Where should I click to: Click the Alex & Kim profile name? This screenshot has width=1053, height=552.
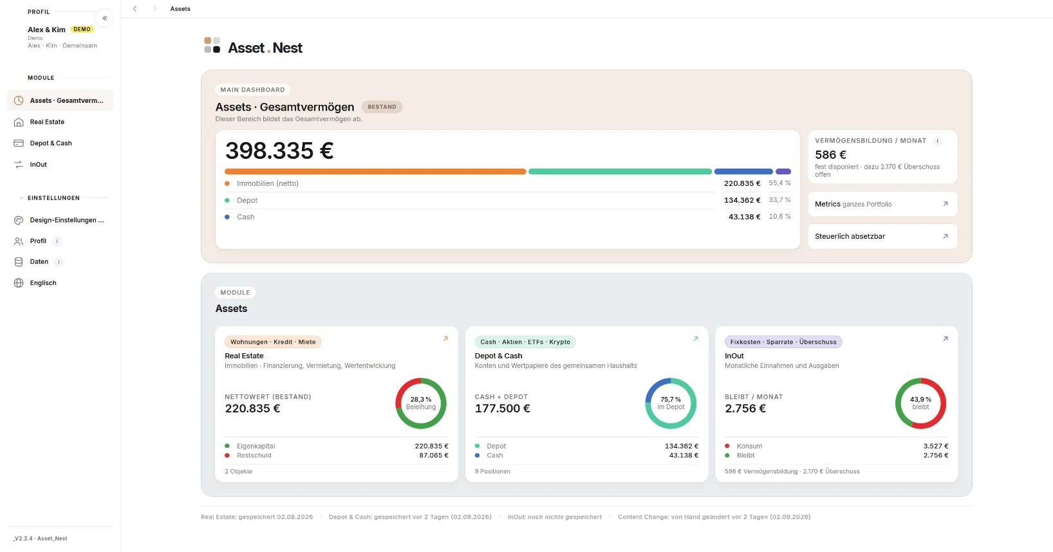46,30
